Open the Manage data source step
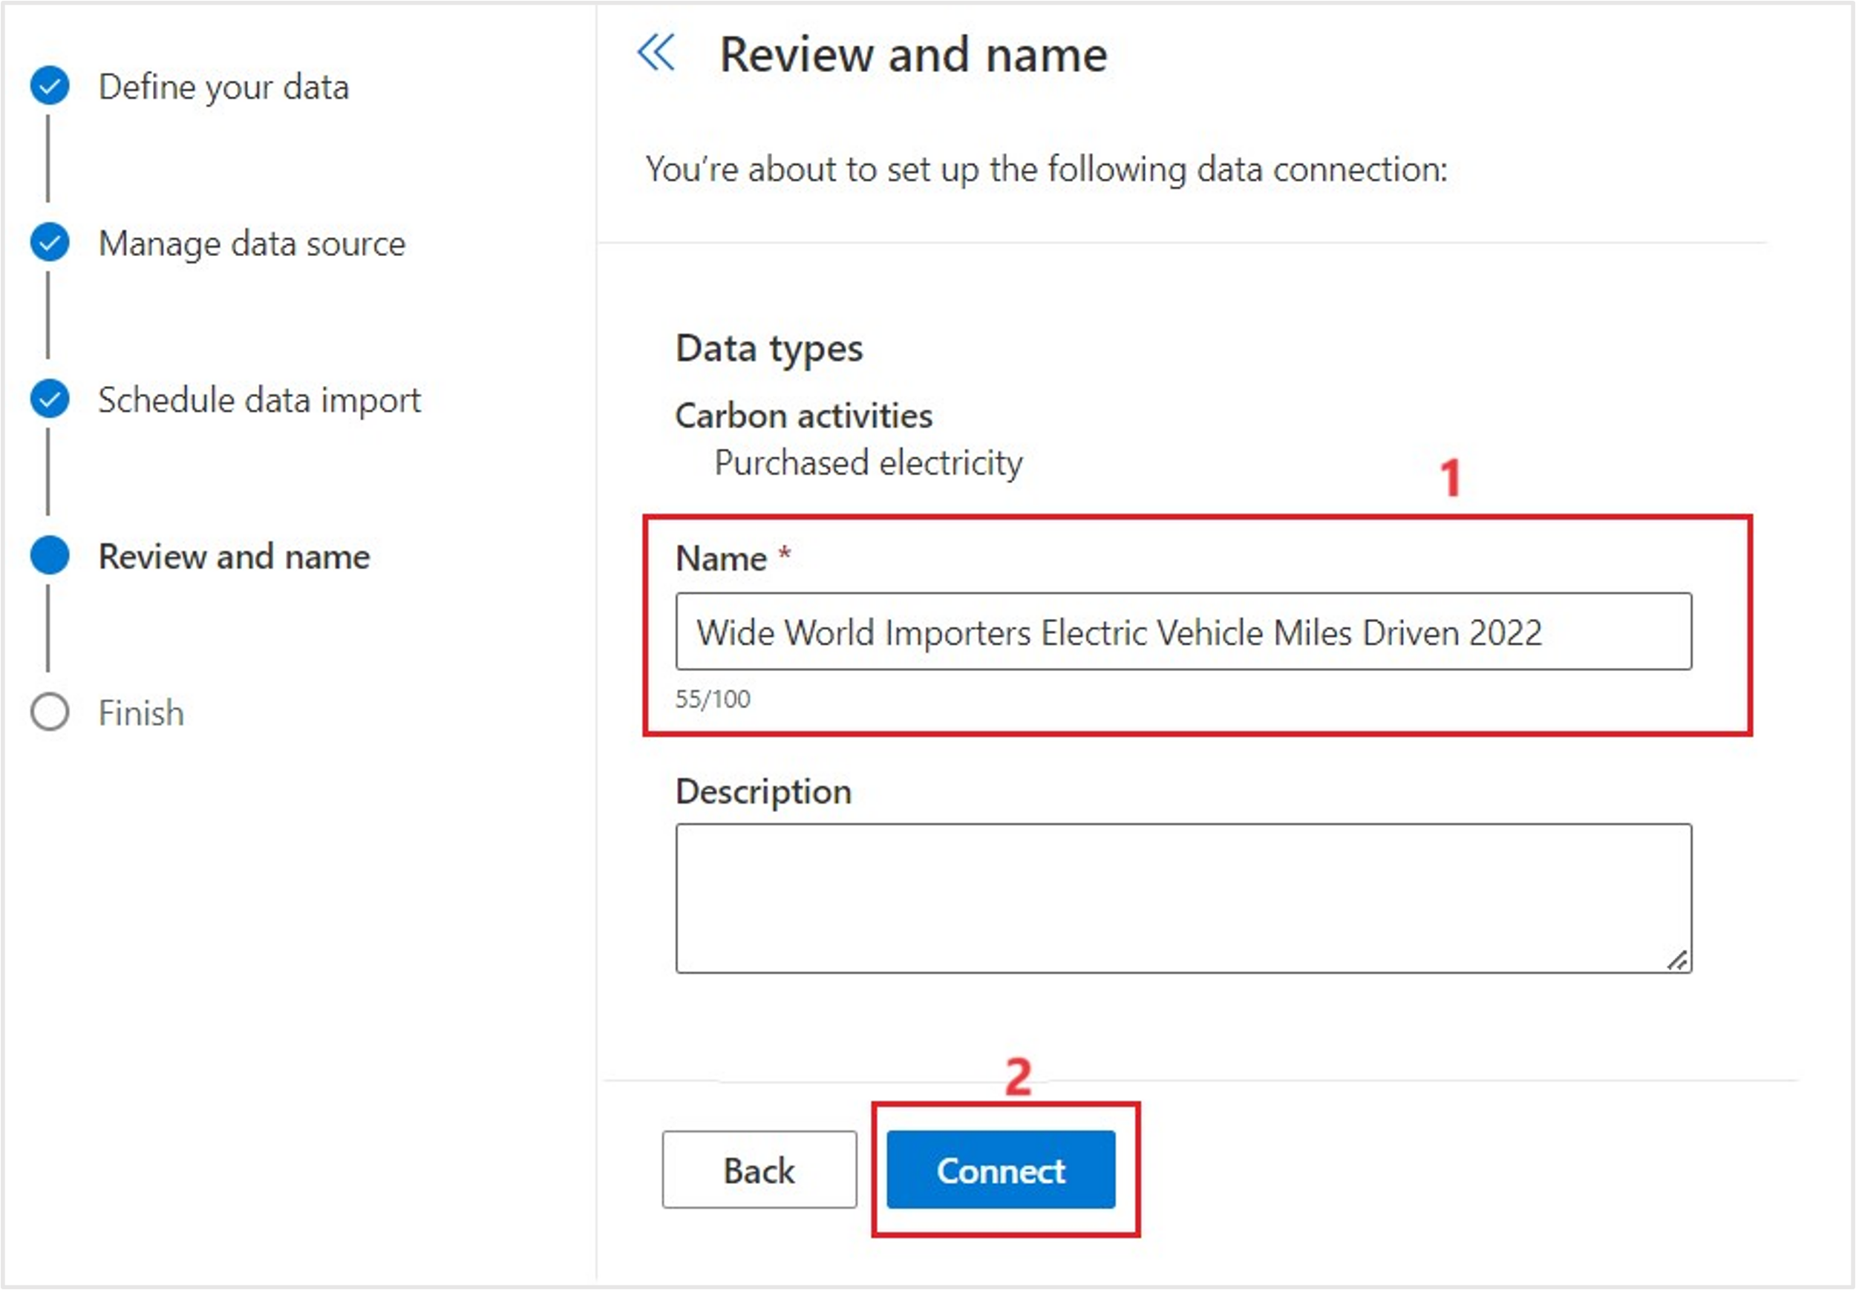Image resolution: width=1856 pixels, height=1290 pixels. (252, 243)
